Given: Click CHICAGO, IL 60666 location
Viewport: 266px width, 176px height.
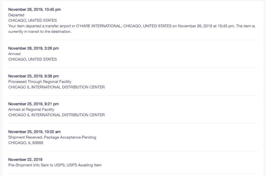Looking at the screenshot, I should click(x=26, y=143).
